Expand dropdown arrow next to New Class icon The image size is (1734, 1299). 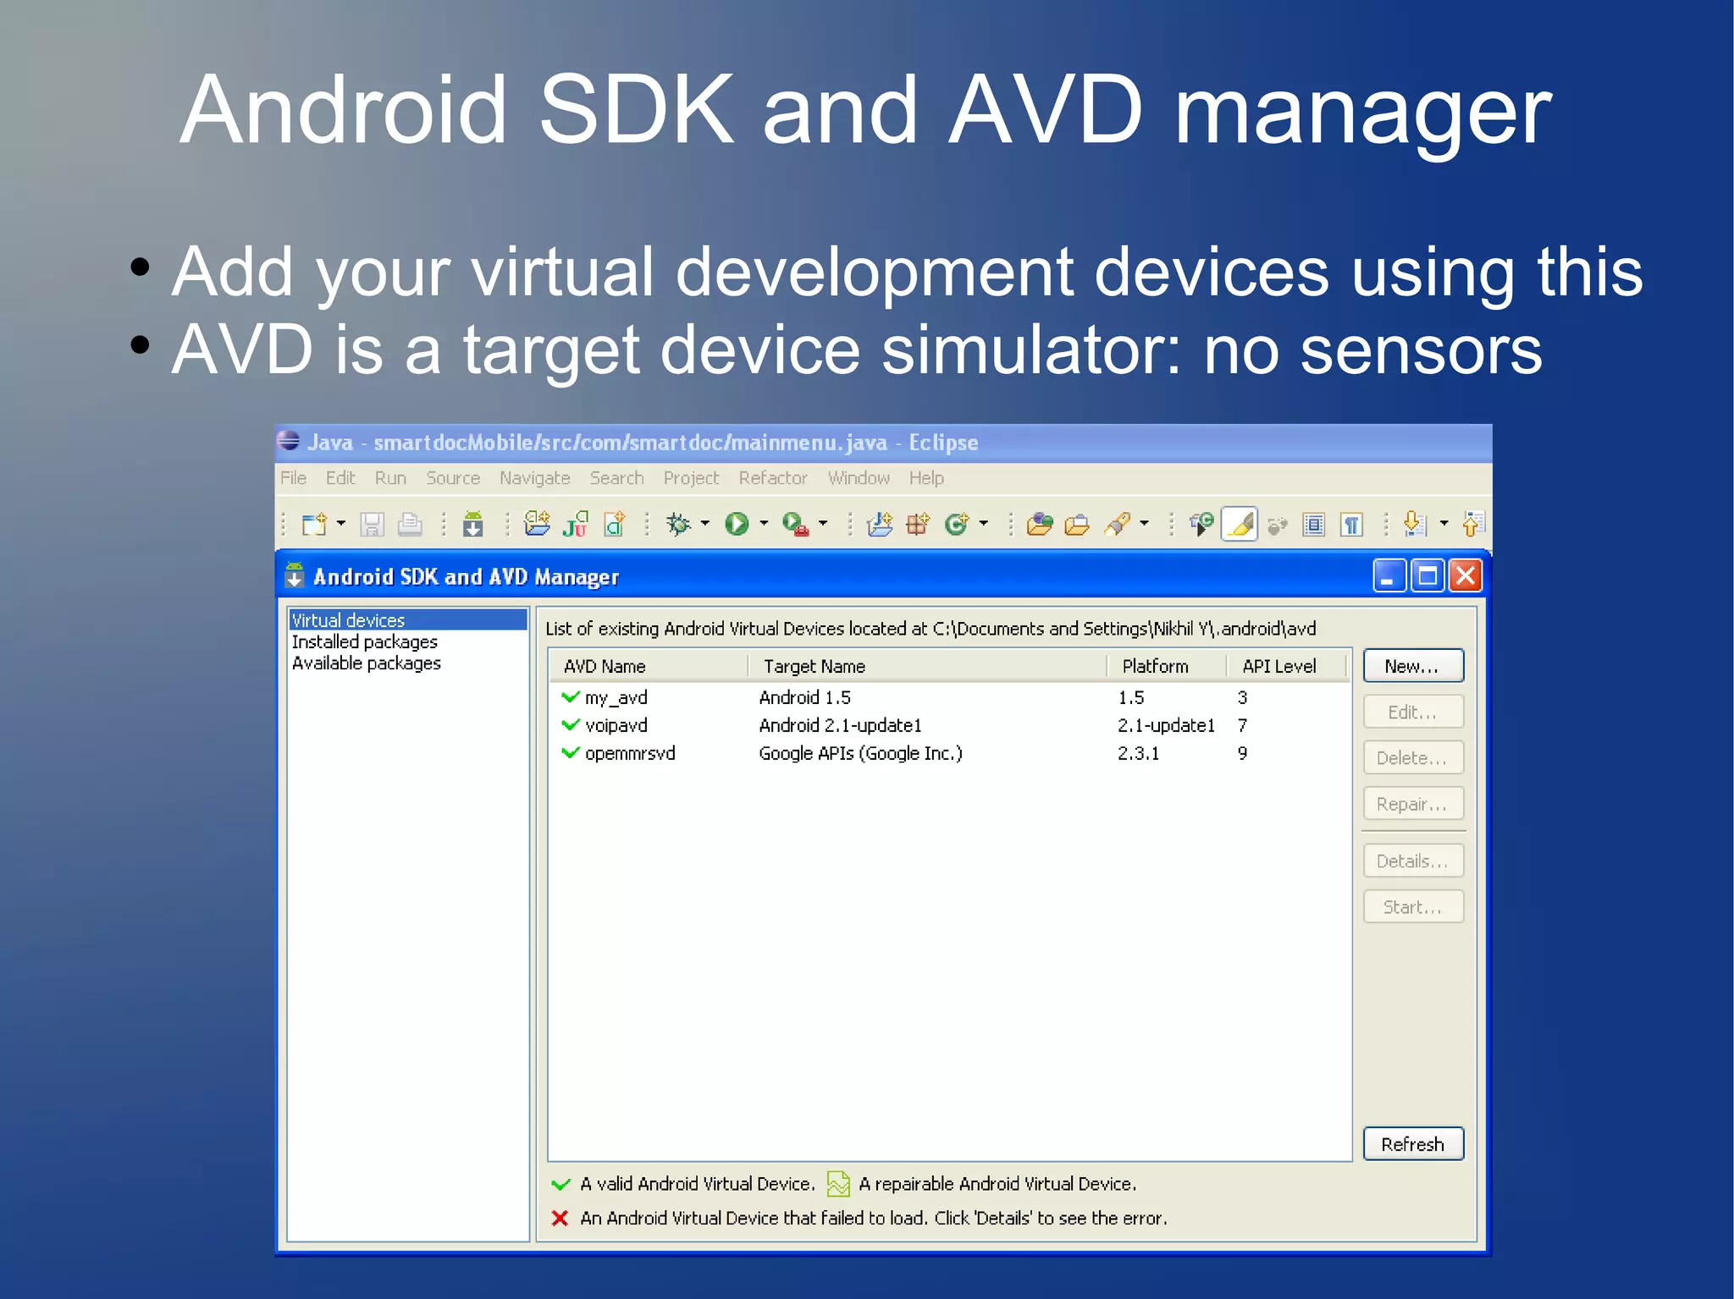(984, 524)
